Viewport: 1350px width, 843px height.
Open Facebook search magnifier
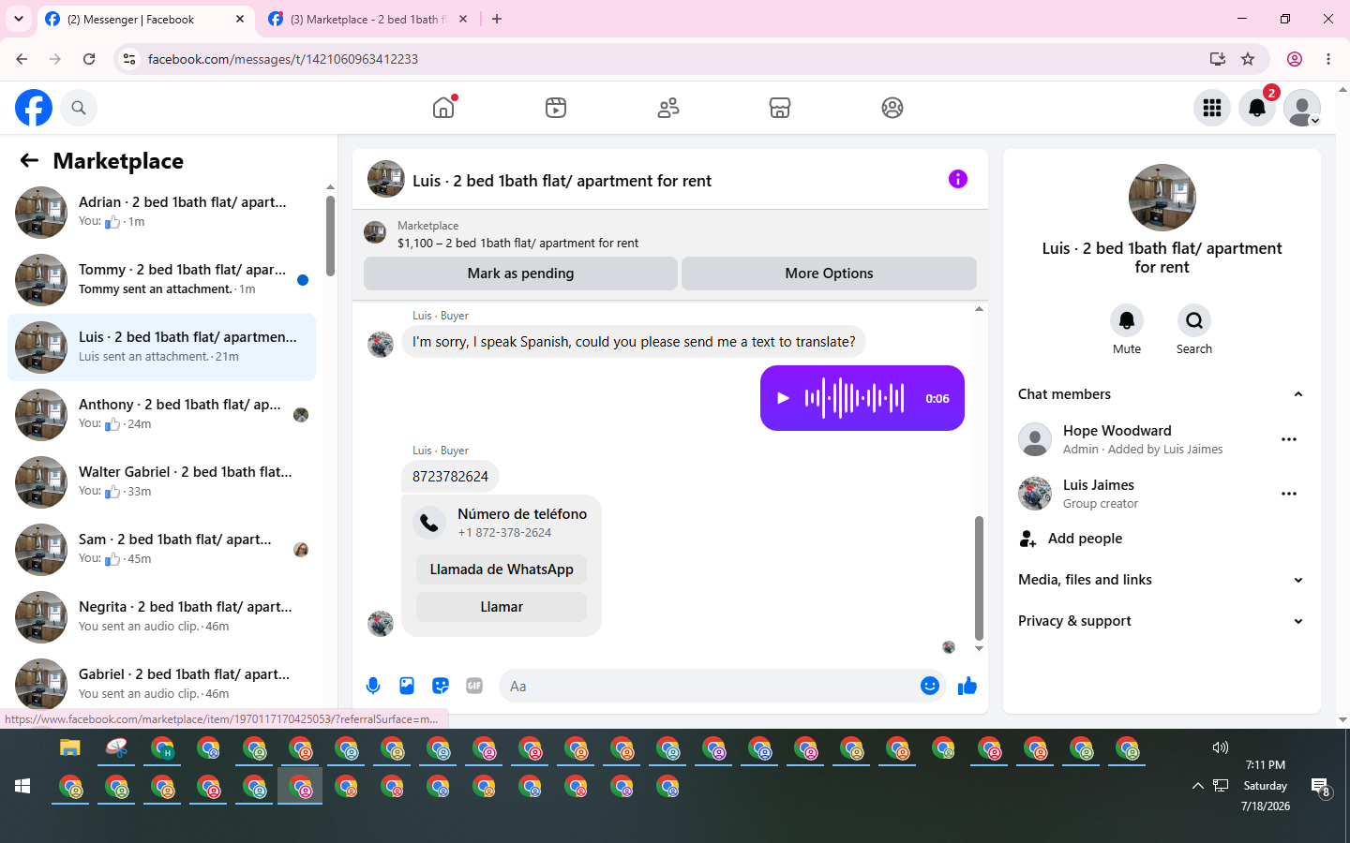(x=79, y=108)
